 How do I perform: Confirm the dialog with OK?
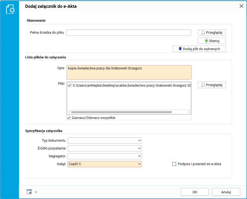[195, 192]
